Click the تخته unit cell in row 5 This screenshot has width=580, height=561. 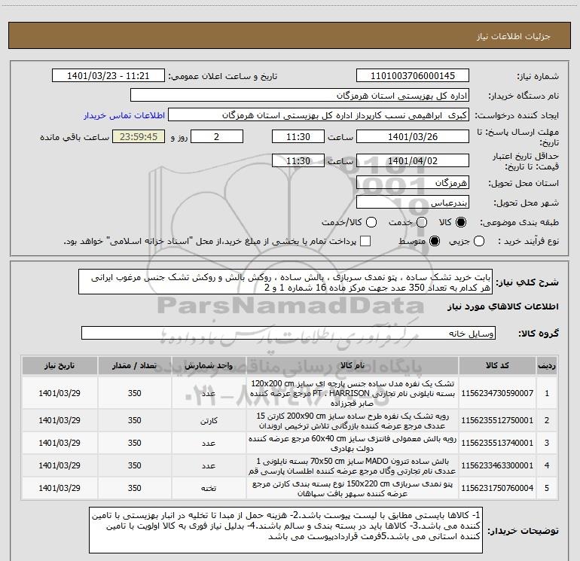click(209, 488)
